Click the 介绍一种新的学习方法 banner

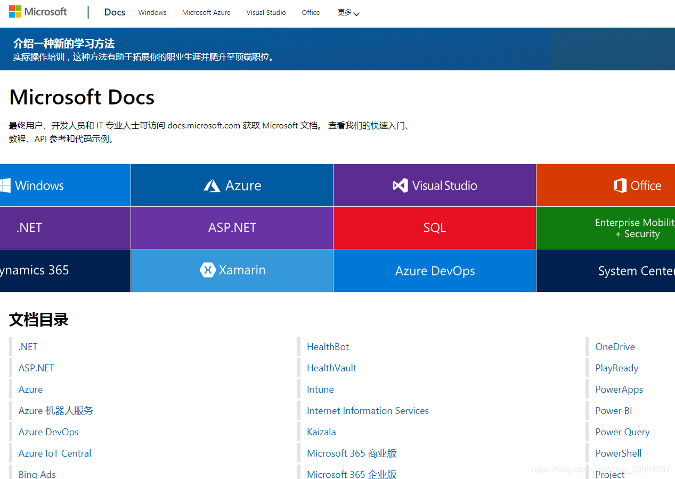coord(337,49)
